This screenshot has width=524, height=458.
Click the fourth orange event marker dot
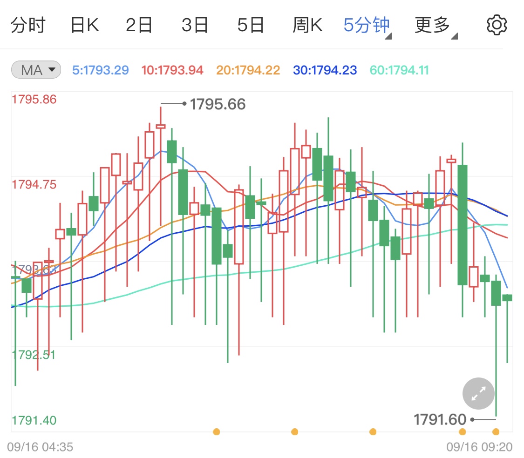(x=462, y=432)
